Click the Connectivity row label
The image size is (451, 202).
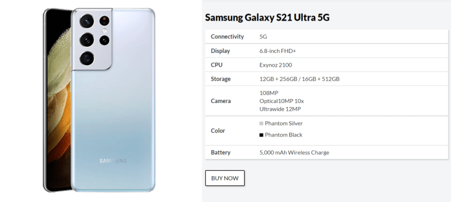[227, 36]
